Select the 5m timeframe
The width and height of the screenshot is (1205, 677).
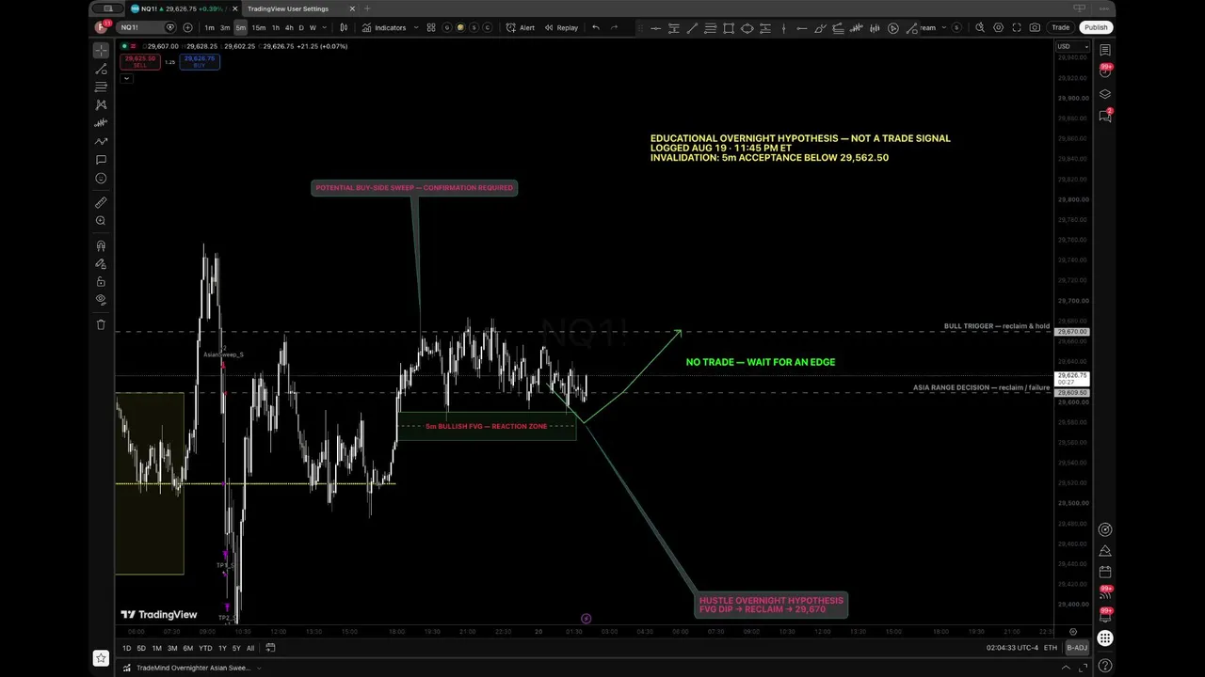pyautogui.click(x=241, y=27)
